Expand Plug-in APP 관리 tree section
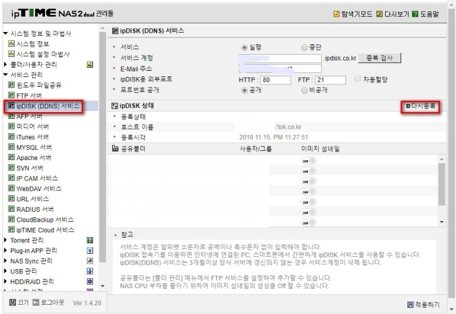456x314 pixels. [x=5, y=251]
